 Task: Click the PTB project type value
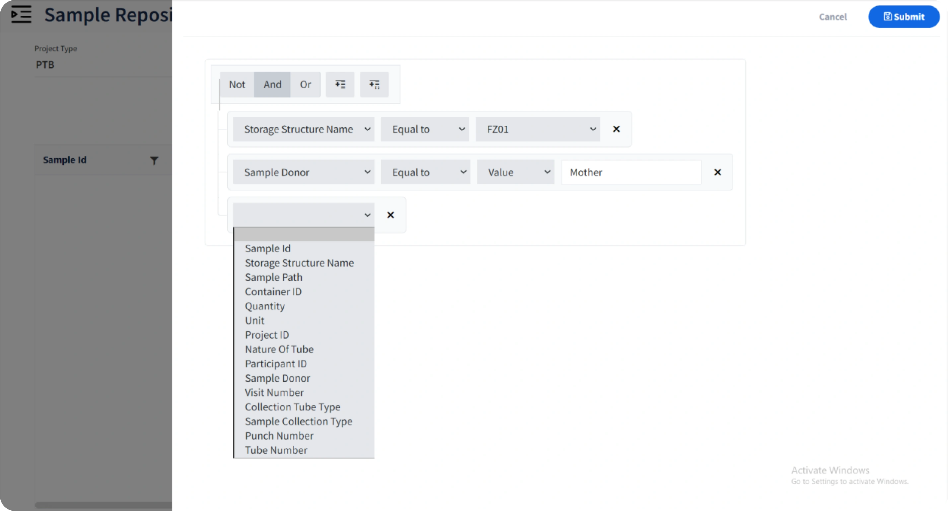(45, 65)
